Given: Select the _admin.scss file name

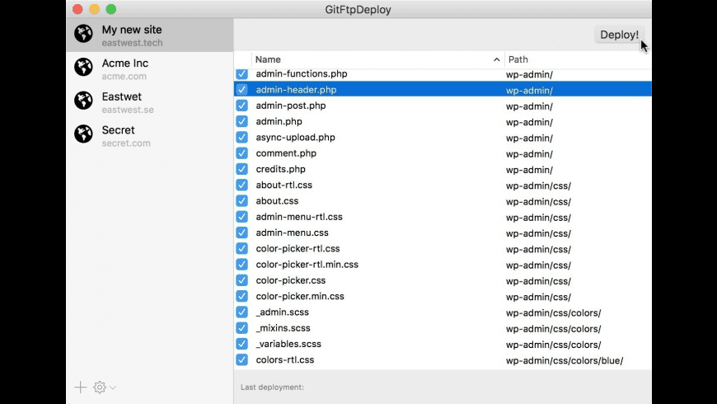Looking at the screenshot, I should point(282,312).
